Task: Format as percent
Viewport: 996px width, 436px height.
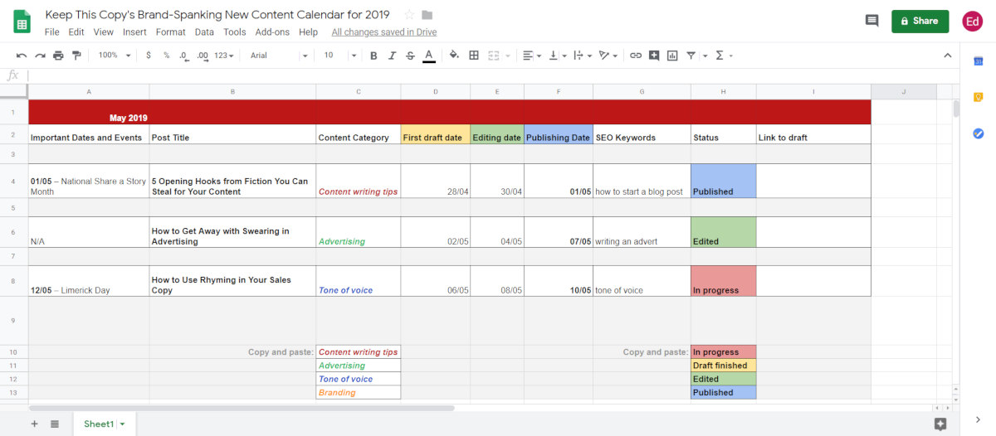Action: tap(166, 56)
